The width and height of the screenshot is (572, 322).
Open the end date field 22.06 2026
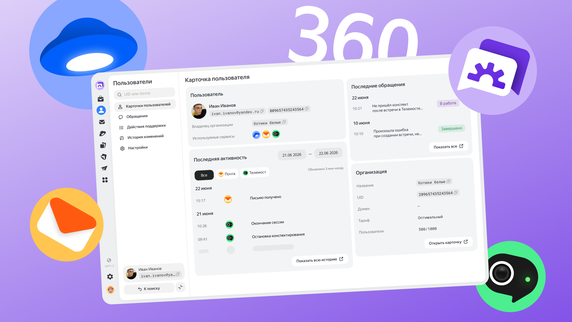(x=328, y=153)
